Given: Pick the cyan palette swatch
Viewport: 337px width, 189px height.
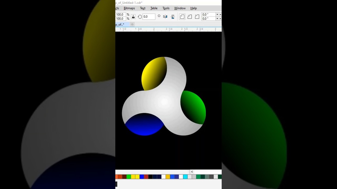Looking at the screenshot, I should click(x=185, y=177).
